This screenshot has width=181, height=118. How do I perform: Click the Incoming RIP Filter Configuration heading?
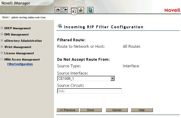103,27
